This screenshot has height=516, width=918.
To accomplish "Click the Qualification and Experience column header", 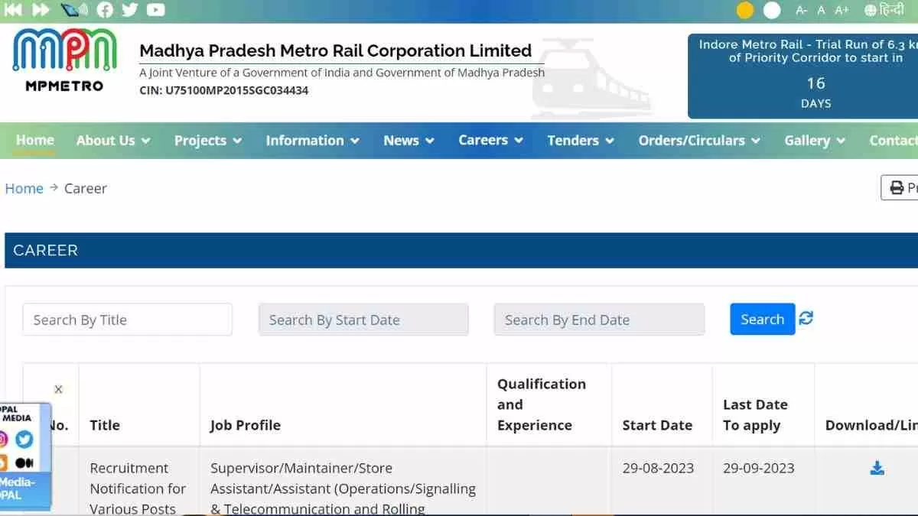I will [542, 404].
